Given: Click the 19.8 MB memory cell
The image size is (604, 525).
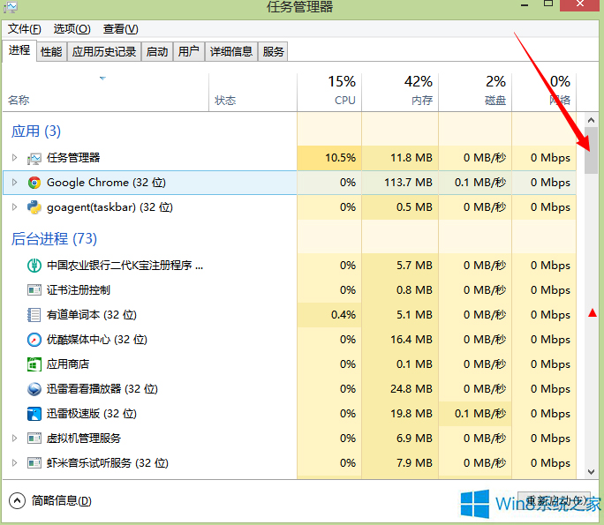Looking at the screenshot, I should [400, 414].
